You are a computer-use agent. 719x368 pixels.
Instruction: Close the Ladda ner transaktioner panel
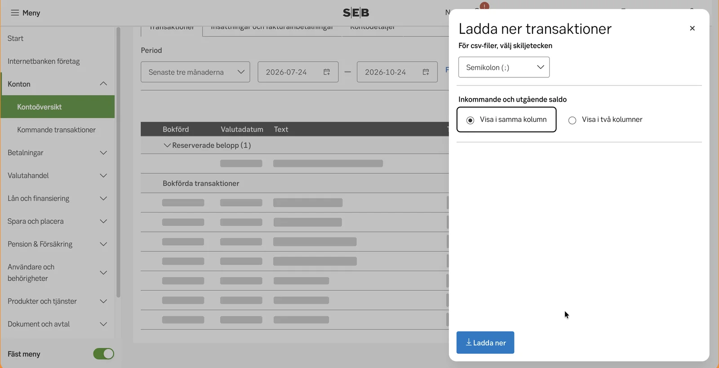(692, 28)
